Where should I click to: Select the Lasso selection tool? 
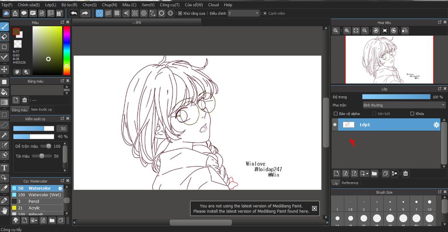(x=4, y=125)
